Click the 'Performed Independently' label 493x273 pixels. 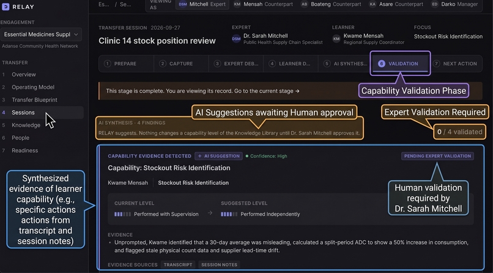coord(270,214)
